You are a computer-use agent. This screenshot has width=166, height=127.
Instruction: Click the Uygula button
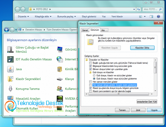click(154, 110)
